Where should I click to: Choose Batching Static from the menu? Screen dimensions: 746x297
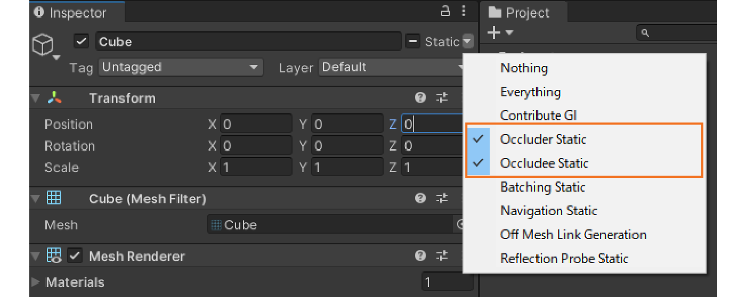point(542,187)
